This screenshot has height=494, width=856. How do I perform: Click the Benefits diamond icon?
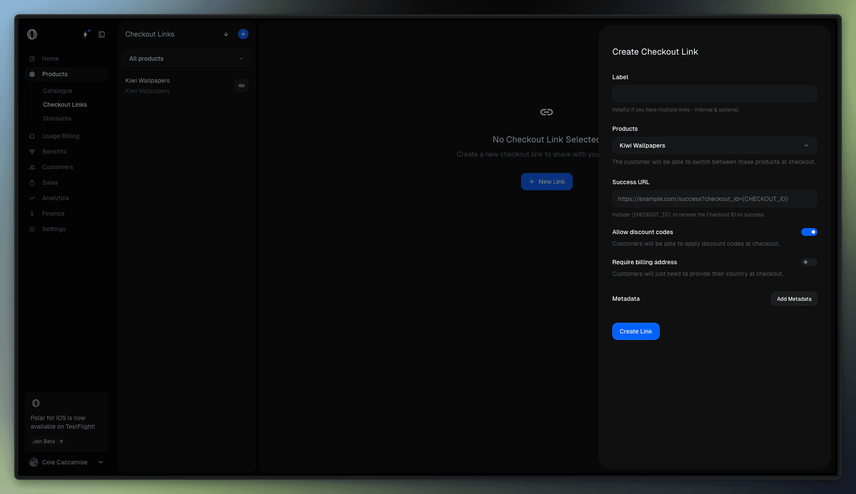point(32,151)
